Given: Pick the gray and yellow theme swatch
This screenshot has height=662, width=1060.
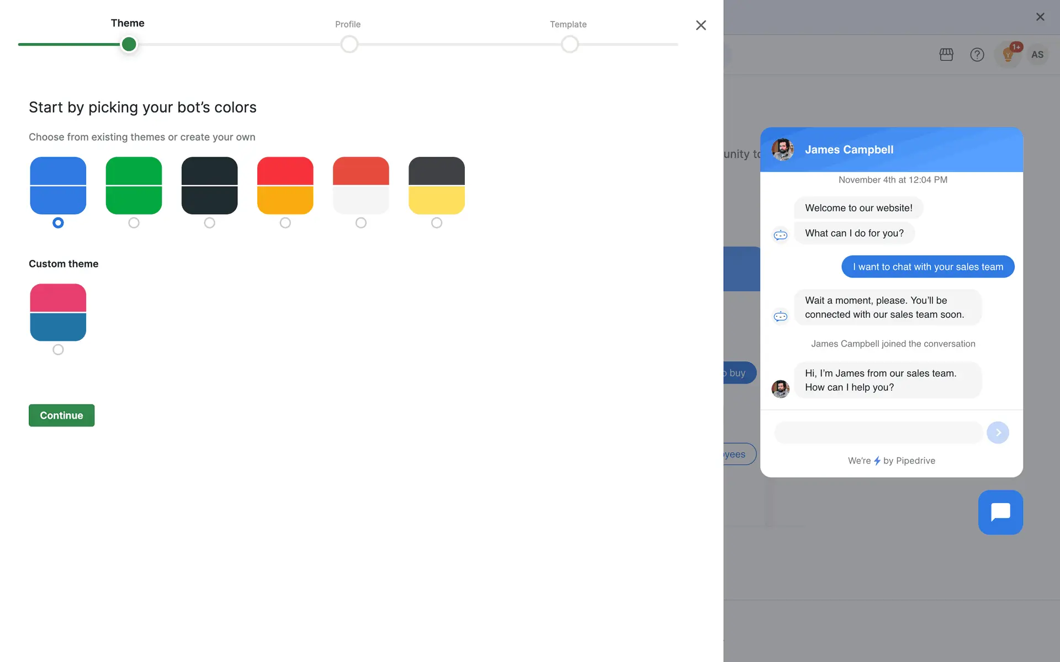Looking at the screenshot, I should pos(436,185).
